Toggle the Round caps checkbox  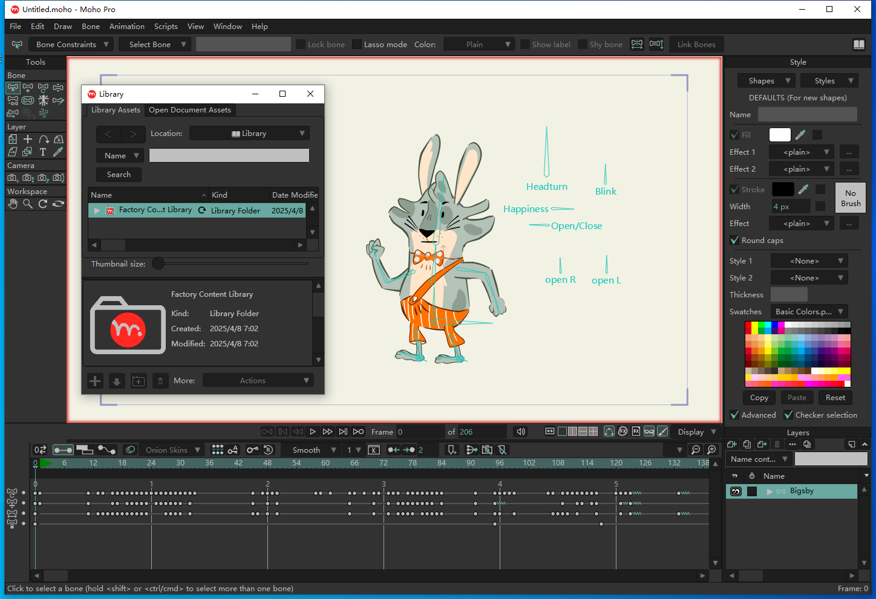pyautogui.click(x=735, y=241)
